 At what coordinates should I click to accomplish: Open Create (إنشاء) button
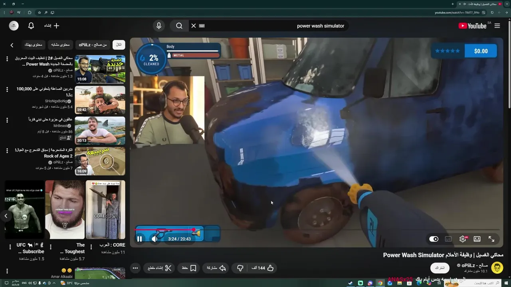(51, 26)
